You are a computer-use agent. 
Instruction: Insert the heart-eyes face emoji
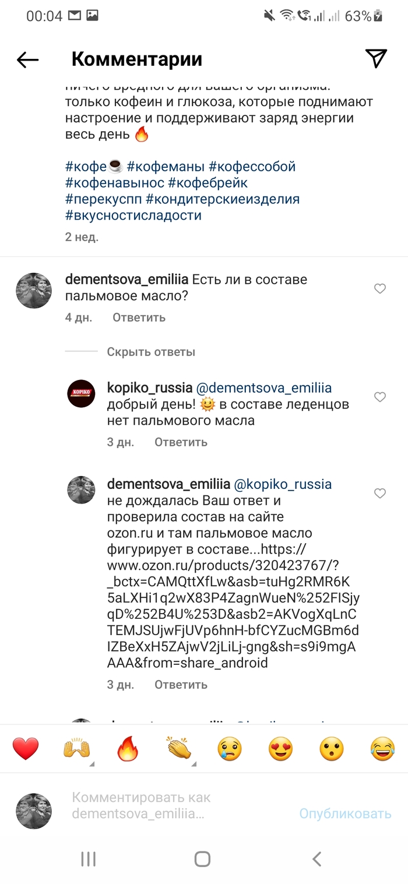click(x=280, y=749)
